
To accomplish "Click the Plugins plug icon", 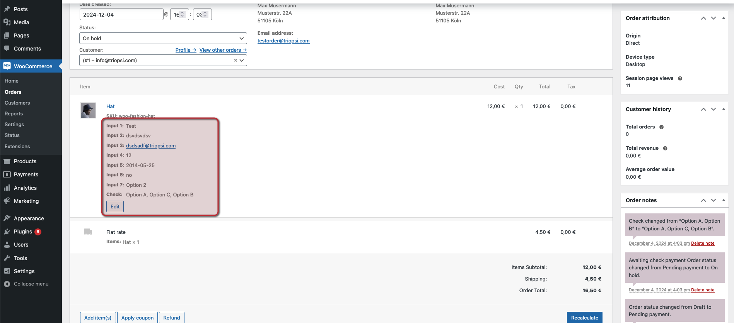I will (x=7, y=232).
